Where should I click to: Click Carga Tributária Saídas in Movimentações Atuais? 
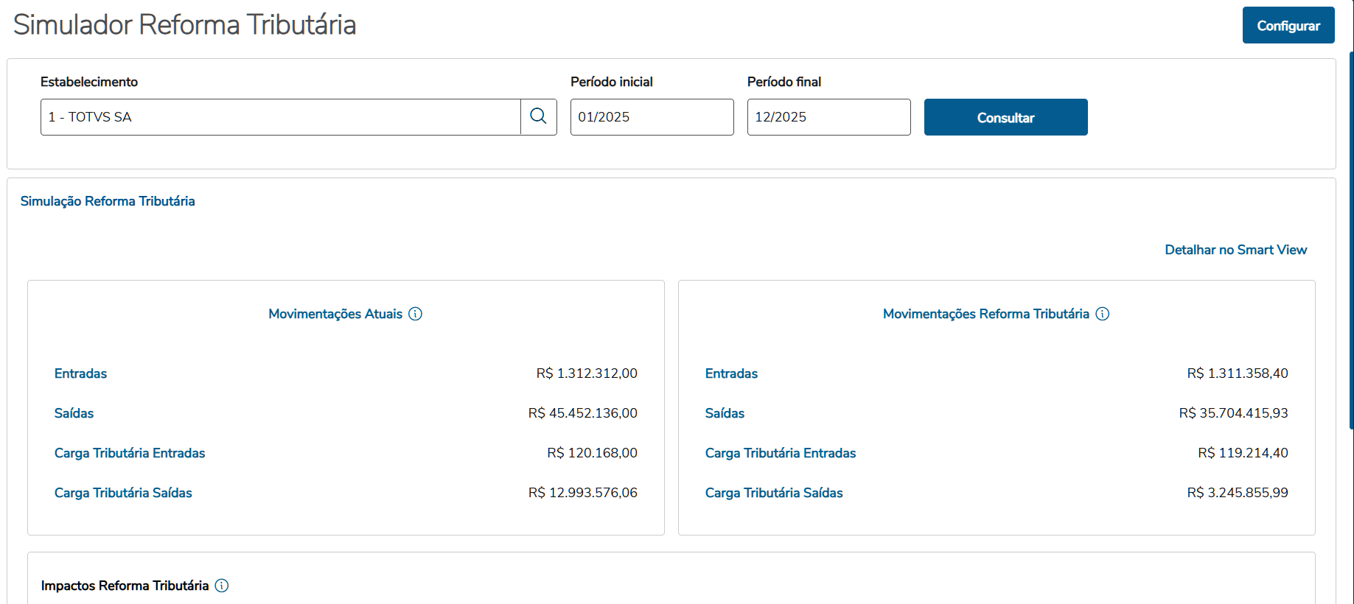pos(123,493)
